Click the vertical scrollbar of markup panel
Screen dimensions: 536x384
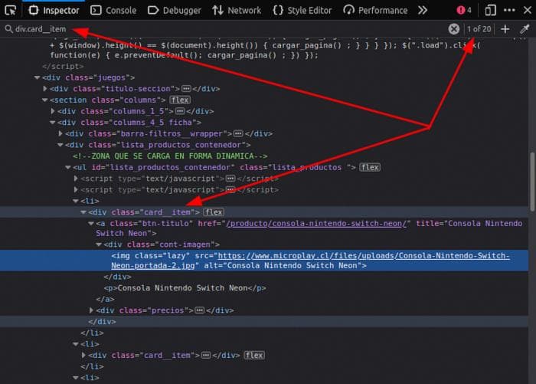pos(532,182)
